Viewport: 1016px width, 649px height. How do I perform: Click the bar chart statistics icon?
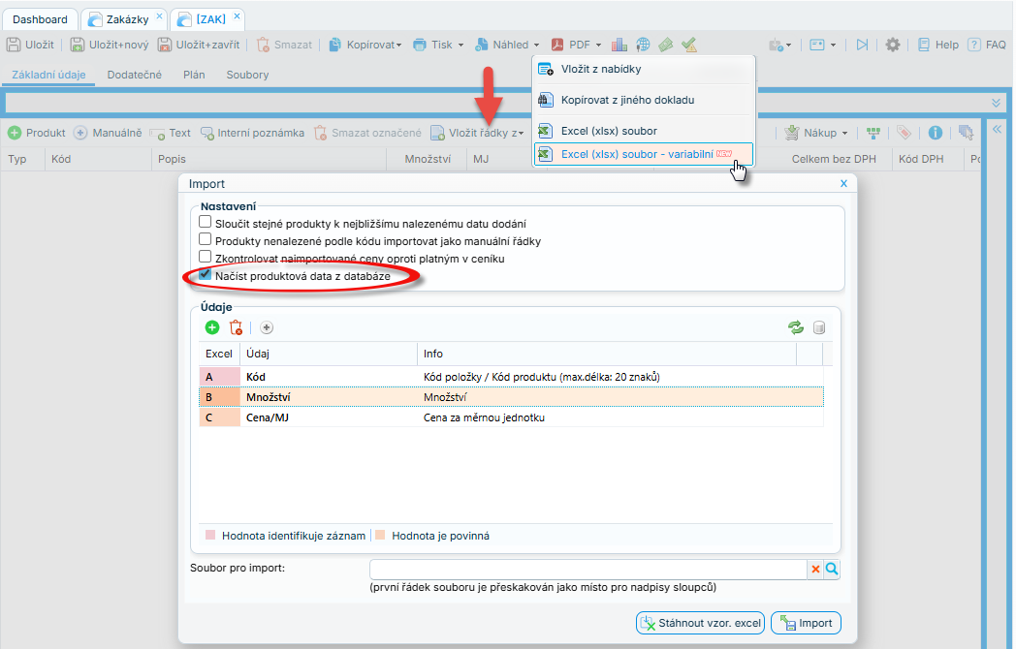pyautogui.click(x=619, y=45)
